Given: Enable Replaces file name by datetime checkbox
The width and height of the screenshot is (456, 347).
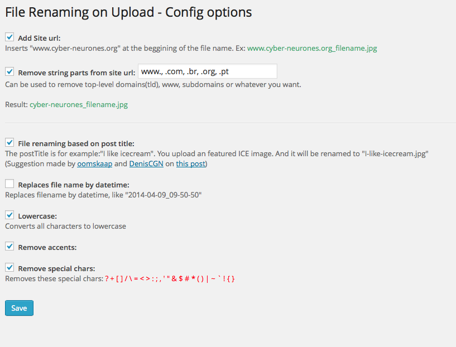Looking at the screenshot, I should pos(9,184).
